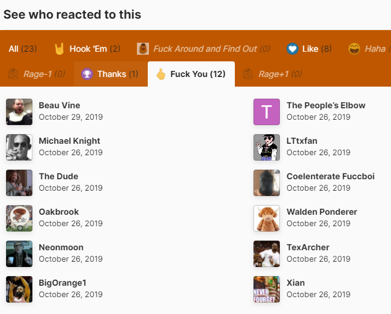Switch to the All reactions tab
The height and width of the screenshot is (314, 391).
tap(22, 49)
